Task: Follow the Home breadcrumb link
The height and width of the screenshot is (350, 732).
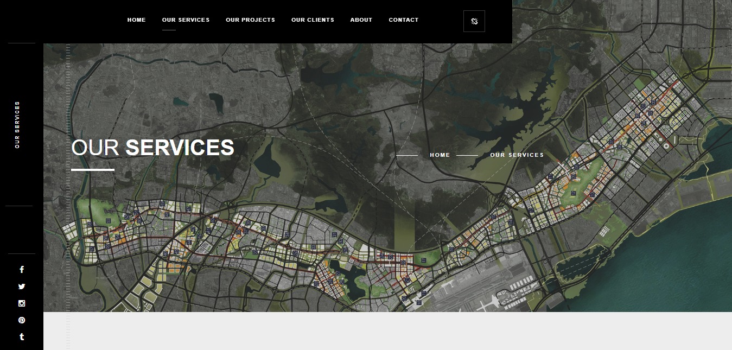Action: (x=440, y=155)
